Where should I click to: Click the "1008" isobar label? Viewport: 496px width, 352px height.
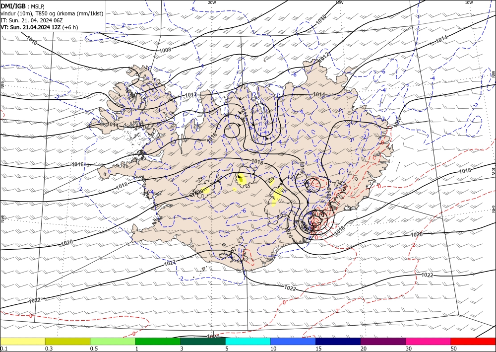(x=165, y=50)
